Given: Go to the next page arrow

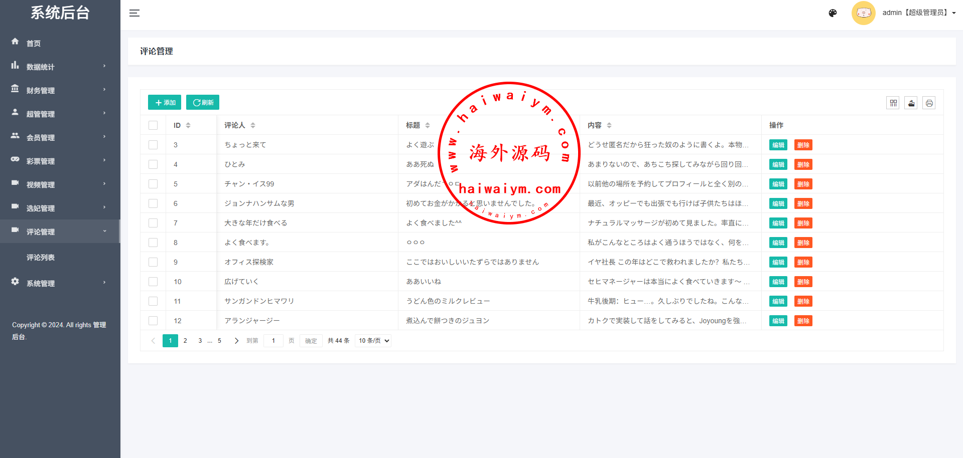Looking at the screenshot, I should (x=236, y=341).
